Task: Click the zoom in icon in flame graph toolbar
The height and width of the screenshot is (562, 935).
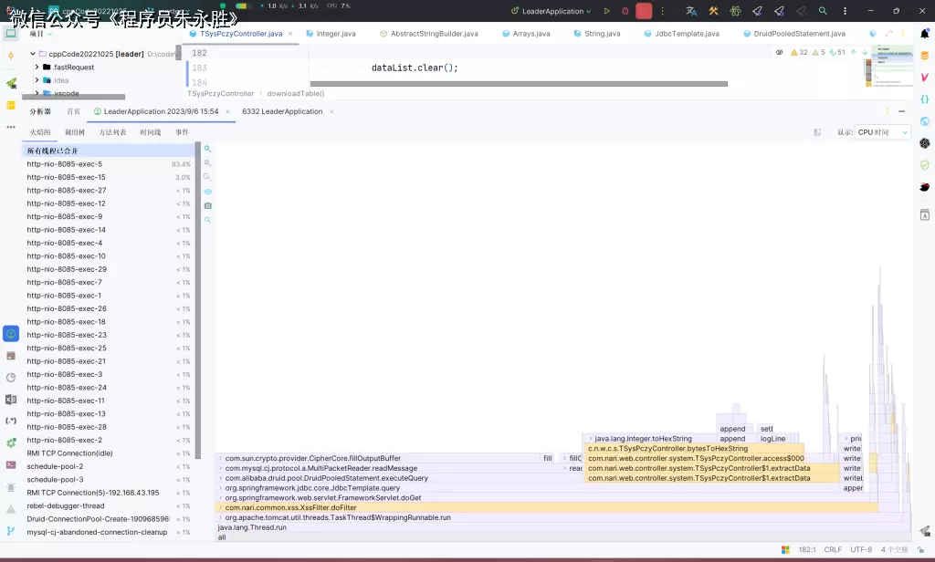Action: click(207, 149)
